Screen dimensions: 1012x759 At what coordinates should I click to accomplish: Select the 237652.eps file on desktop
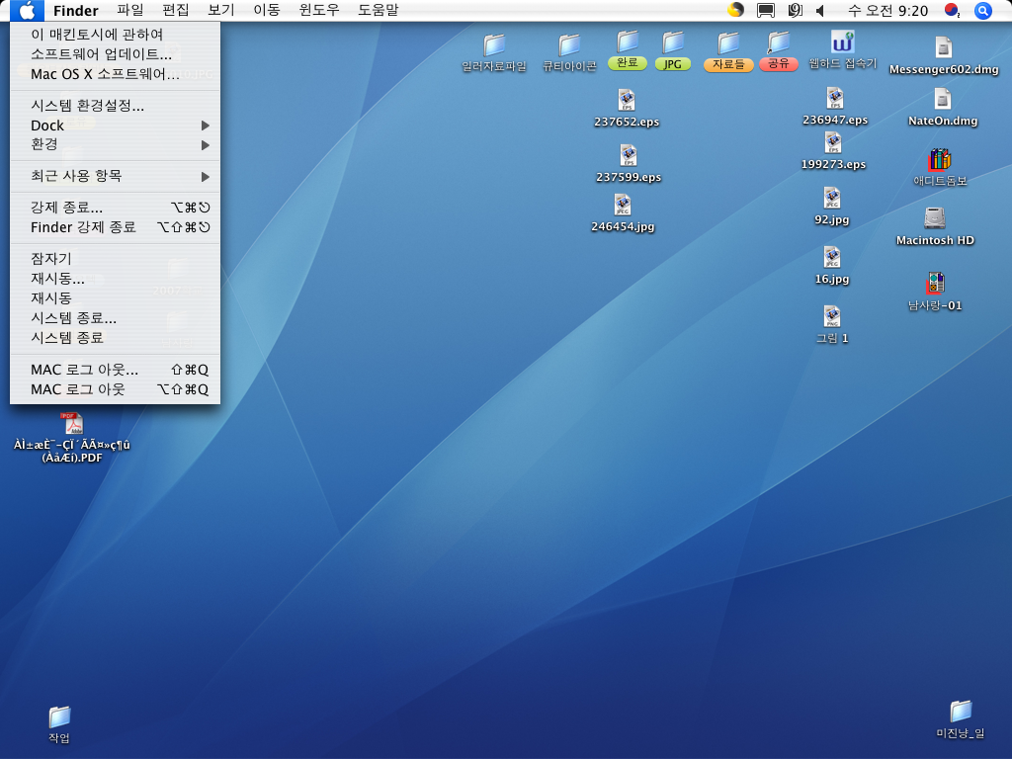627,101
